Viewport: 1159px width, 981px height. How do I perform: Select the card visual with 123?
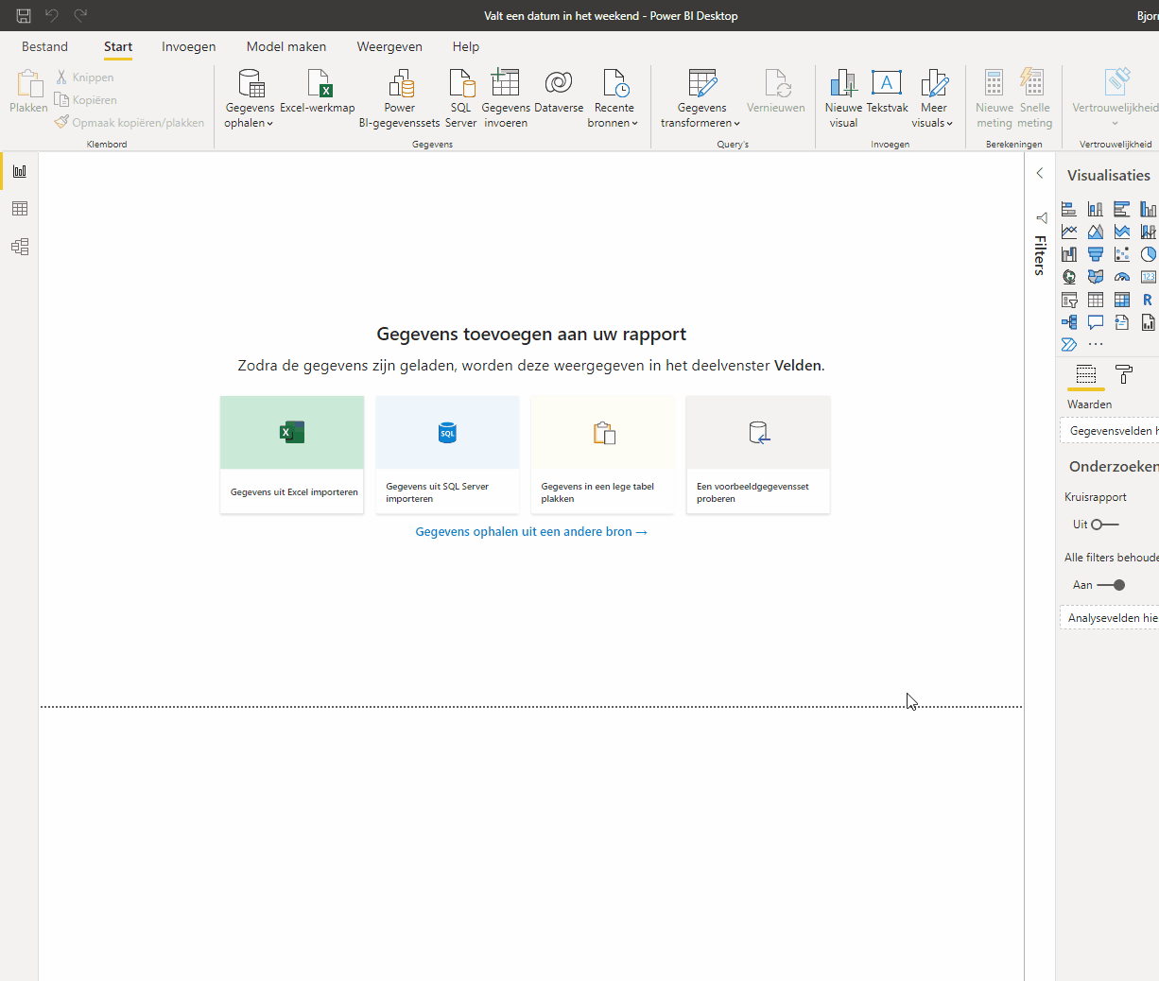(x=1149, y=277)
